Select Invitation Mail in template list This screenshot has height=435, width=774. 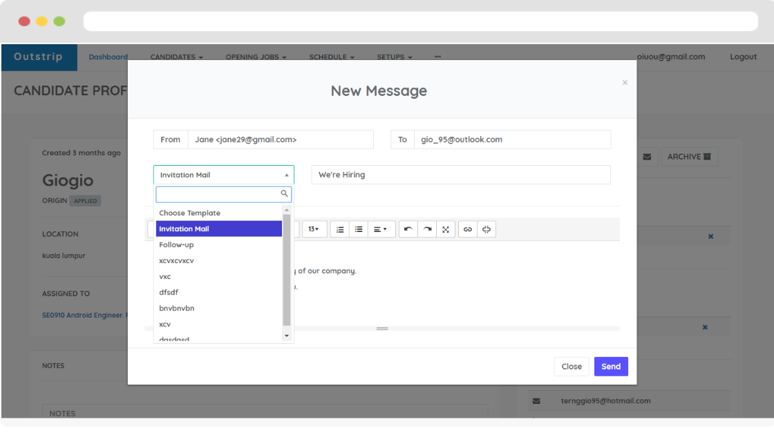click(x=218, y=229)
